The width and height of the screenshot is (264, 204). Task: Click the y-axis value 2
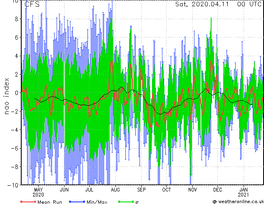pyautogui.click(x=17, y=75)
